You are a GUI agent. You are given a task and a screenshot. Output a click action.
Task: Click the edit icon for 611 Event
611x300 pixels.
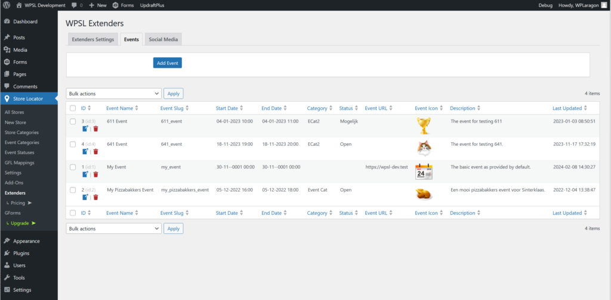(85, 128)
